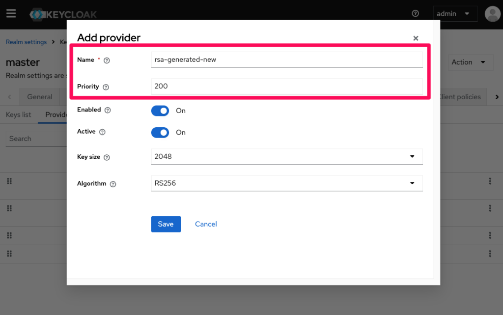Open the Algorithm RS256 dropdown
The width and height of the screenshot is (503, 315).
point(286,183)
